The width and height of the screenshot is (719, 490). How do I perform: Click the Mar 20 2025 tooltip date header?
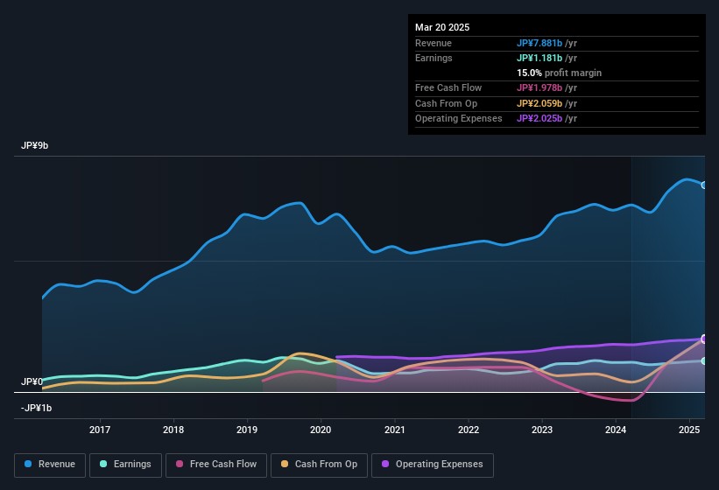point(442,27)
